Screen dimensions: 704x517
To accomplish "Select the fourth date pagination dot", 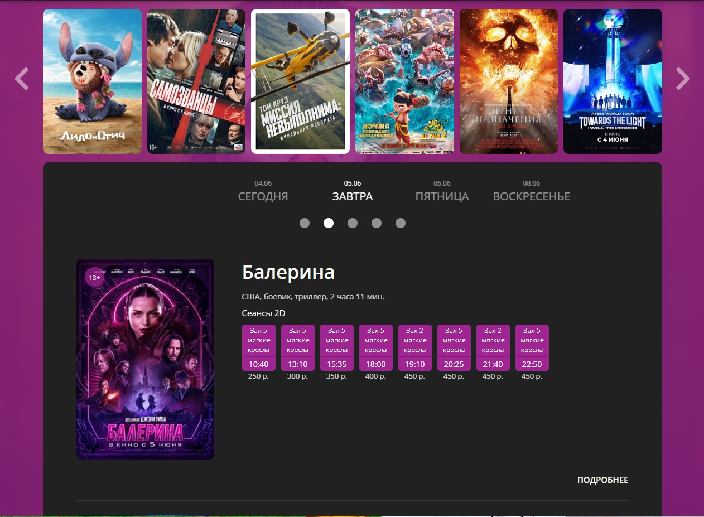I will click(x=377, y=223).
